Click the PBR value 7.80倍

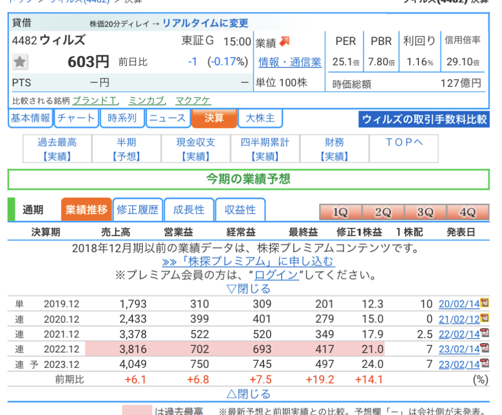click(x=381, y=62)
